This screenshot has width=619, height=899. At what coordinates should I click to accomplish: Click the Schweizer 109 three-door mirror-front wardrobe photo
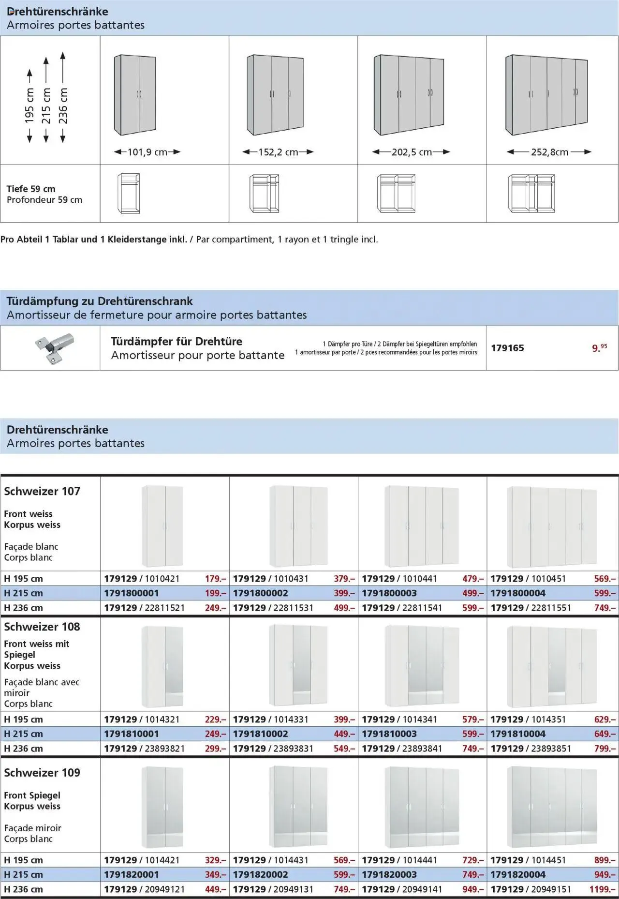click(x=298, y=807)
